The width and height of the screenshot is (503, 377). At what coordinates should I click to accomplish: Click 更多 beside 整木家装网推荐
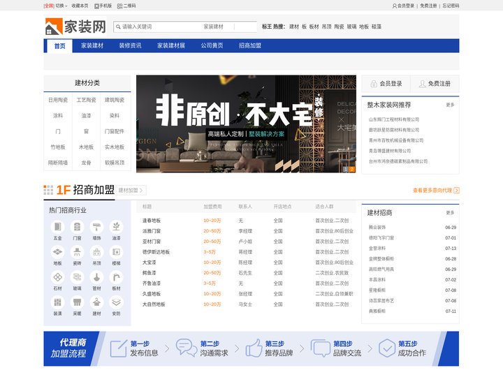tap(450, 105)
